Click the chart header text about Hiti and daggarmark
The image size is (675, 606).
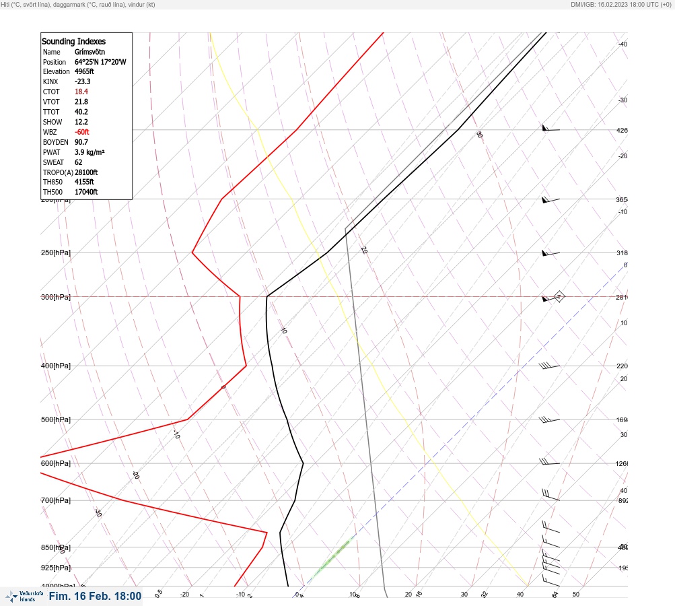coord(78,5)
